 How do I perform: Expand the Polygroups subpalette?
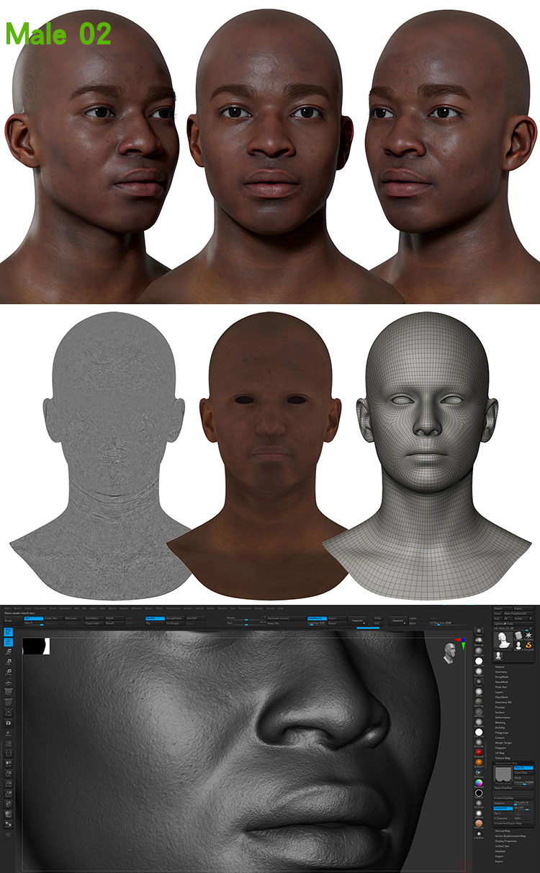pos(502,733)
